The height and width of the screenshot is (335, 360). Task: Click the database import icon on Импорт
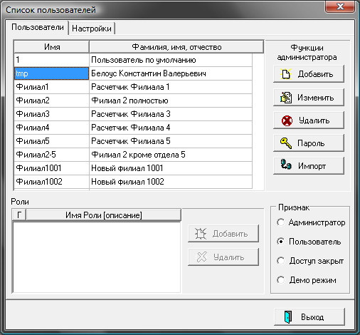tap(286, 164)
